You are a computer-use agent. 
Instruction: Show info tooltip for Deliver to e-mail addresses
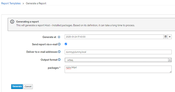click(59, 52)
